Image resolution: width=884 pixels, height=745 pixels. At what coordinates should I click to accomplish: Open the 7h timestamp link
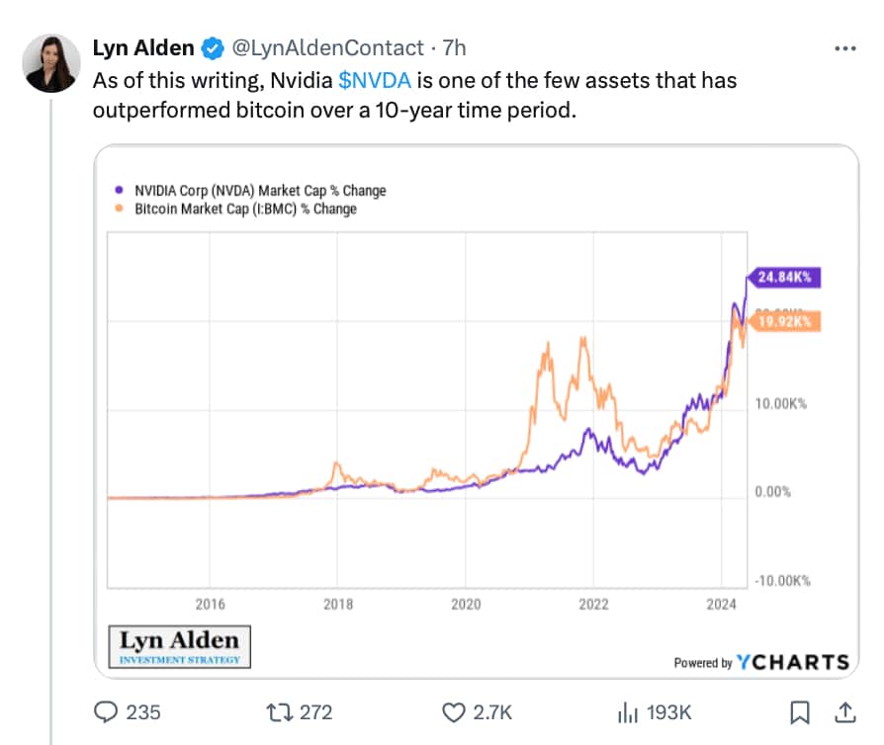(x=454, y=47)
